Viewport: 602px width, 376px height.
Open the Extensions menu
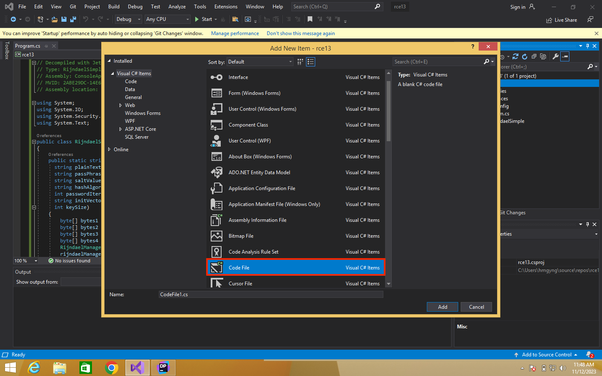pos(226,7)
